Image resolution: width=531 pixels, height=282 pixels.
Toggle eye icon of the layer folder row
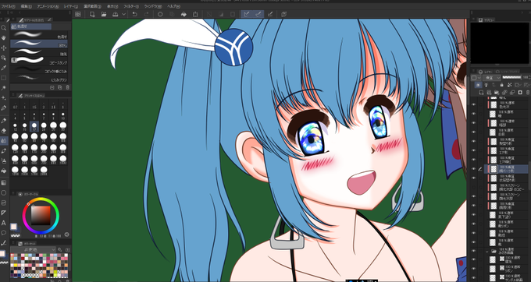coord(473,251)
